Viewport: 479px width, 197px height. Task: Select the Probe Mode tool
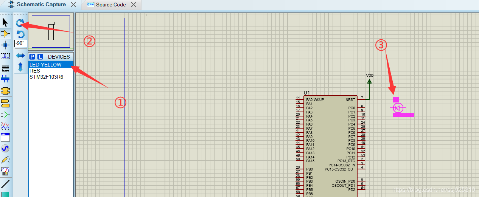coord(5,160)
